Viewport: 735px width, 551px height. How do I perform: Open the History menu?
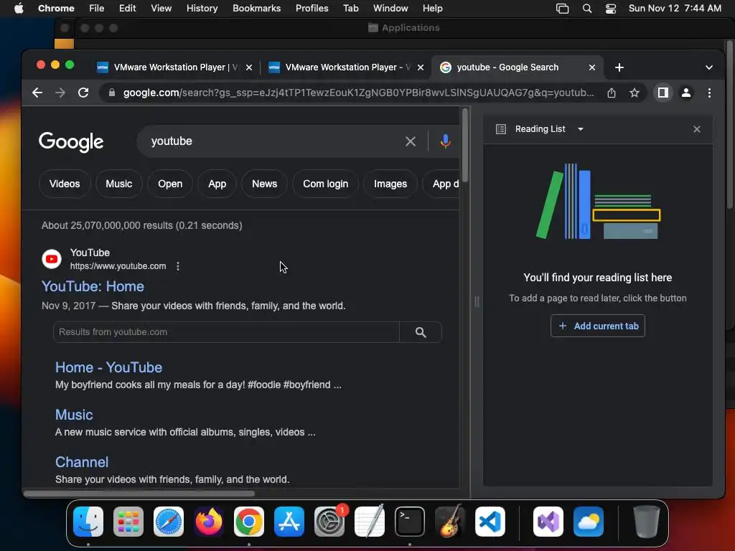(202, 9)
